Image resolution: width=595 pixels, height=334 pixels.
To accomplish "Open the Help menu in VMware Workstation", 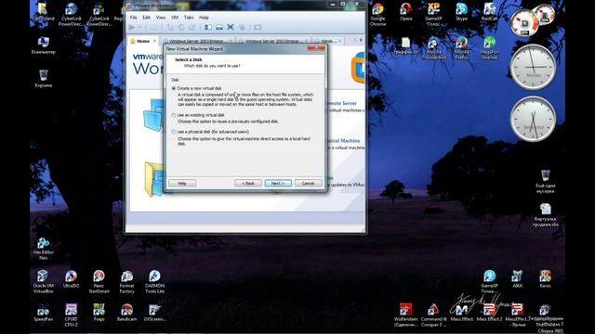I will (204, 18).
